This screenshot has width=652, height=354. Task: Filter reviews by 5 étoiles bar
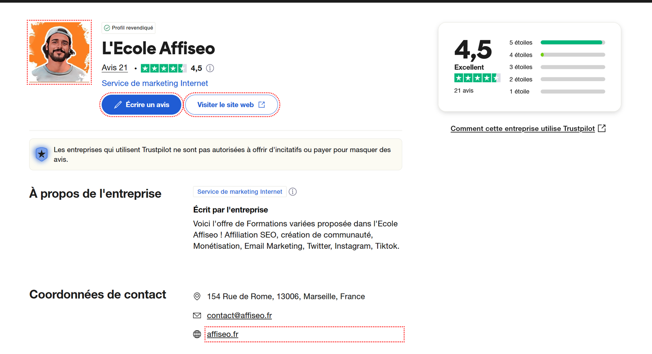[573, 42]
